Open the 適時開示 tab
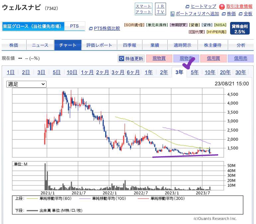This screenshot has height=224, width=256. (x=183, y=45)
